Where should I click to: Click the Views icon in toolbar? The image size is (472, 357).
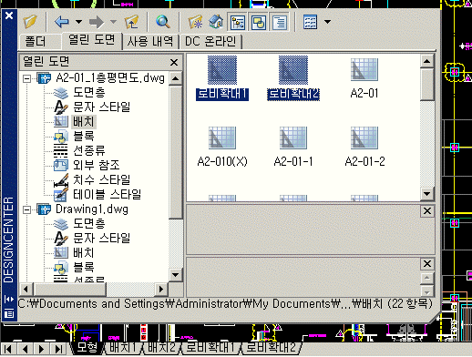coord(310,22)
